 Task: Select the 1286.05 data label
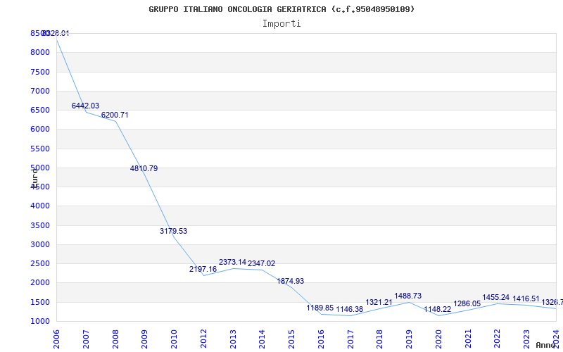click(467, 304)
